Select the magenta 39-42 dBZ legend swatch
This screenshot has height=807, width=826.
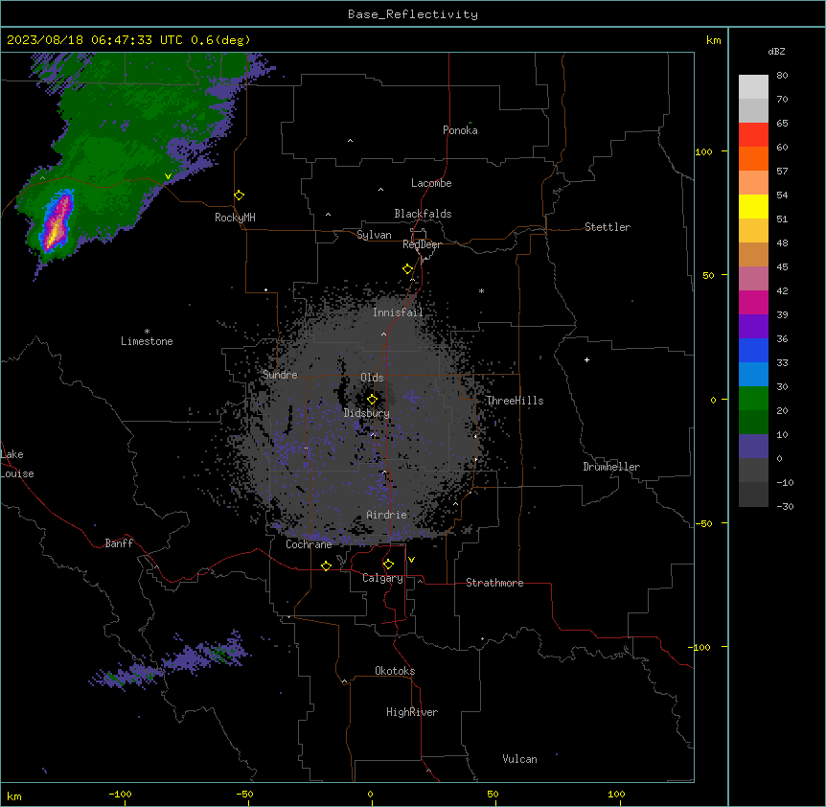753,302
